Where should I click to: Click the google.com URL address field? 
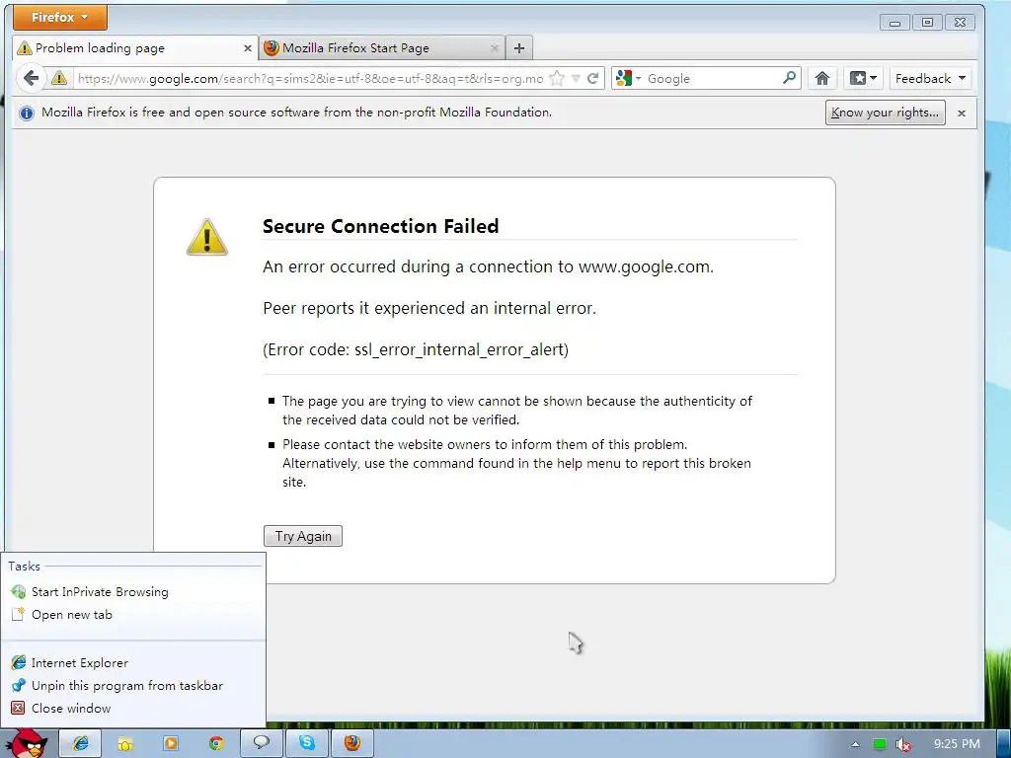(x=309, y=79)
